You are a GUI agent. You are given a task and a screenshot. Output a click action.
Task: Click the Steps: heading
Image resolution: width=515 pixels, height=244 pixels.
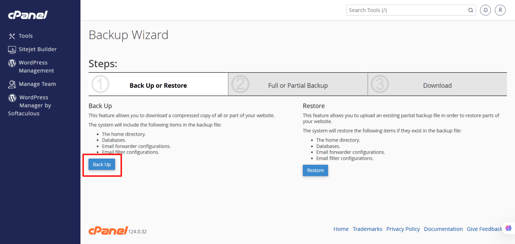pos(103,63)
